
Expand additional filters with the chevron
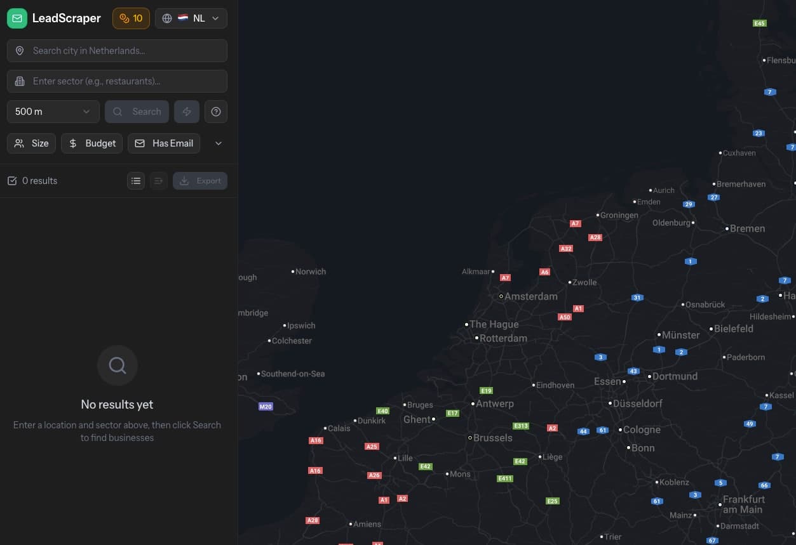point(218,143)
